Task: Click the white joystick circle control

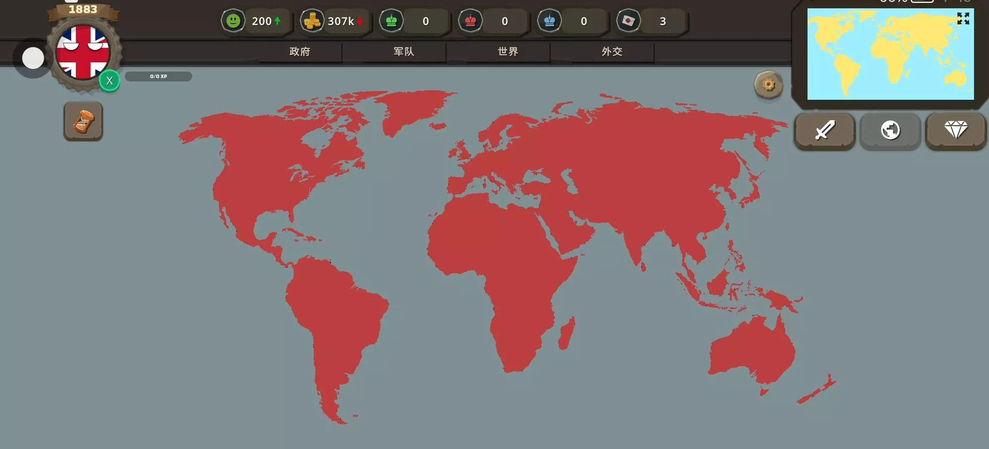Action: 33,58
